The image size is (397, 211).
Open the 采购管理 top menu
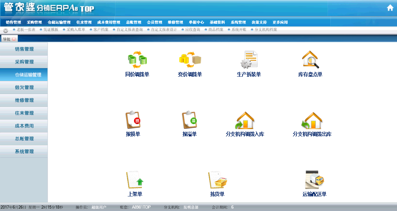click(x=34, y=22)
